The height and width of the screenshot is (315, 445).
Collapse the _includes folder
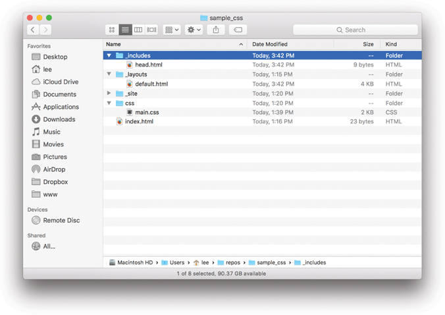click(109, 55)
